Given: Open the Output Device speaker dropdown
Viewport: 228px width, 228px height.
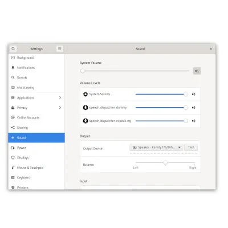Looking at the screenshot, I should coord(156,147).
